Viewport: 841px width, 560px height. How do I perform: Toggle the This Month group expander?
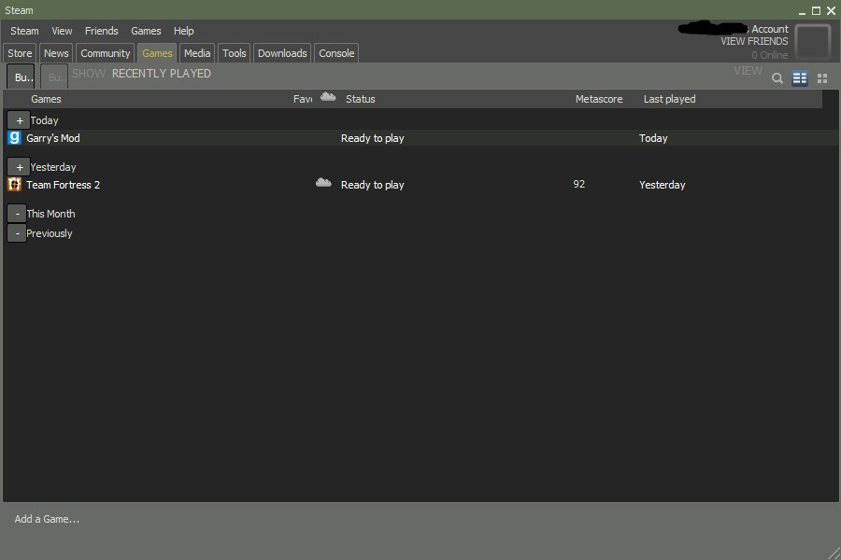coord(17,214)
